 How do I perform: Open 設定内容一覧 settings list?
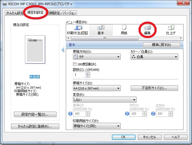[35, 114]
